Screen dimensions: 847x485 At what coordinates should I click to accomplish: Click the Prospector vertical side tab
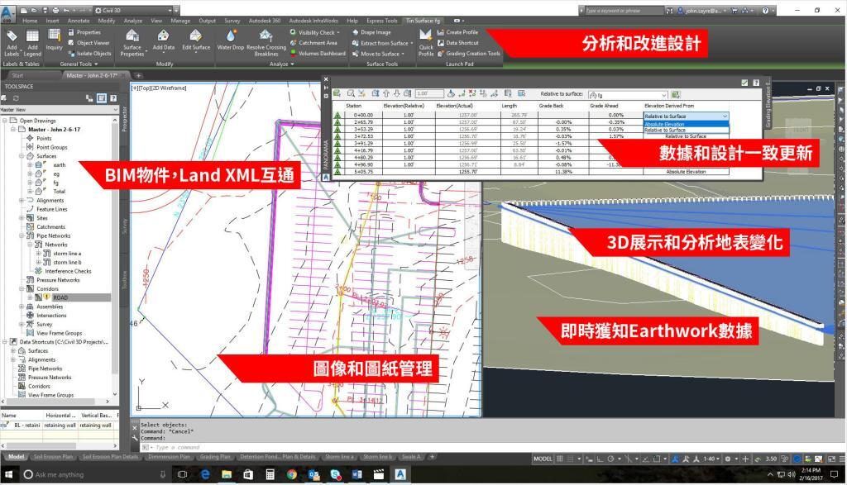click(x=124, y=119)
